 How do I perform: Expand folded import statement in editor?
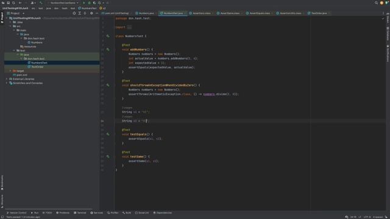[129, 27]
